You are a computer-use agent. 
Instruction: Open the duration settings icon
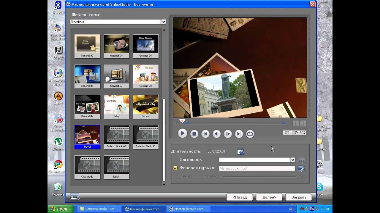240,151
